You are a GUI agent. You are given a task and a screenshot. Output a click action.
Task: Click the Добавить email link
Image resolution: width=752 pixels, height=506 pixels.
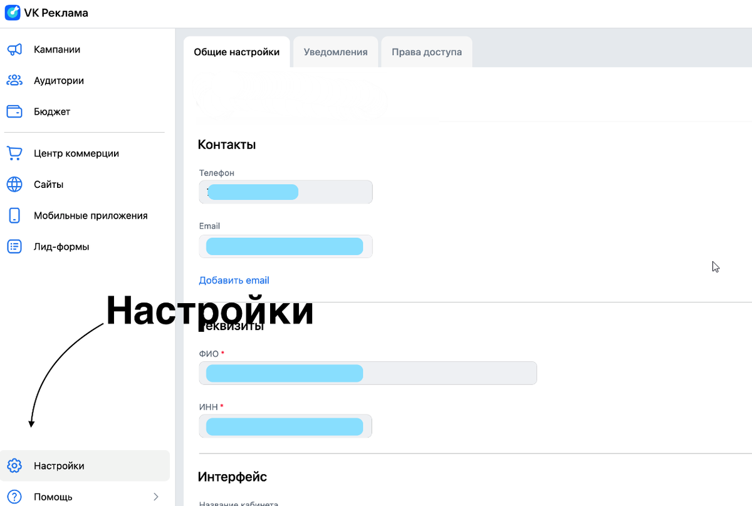[234, 281]
